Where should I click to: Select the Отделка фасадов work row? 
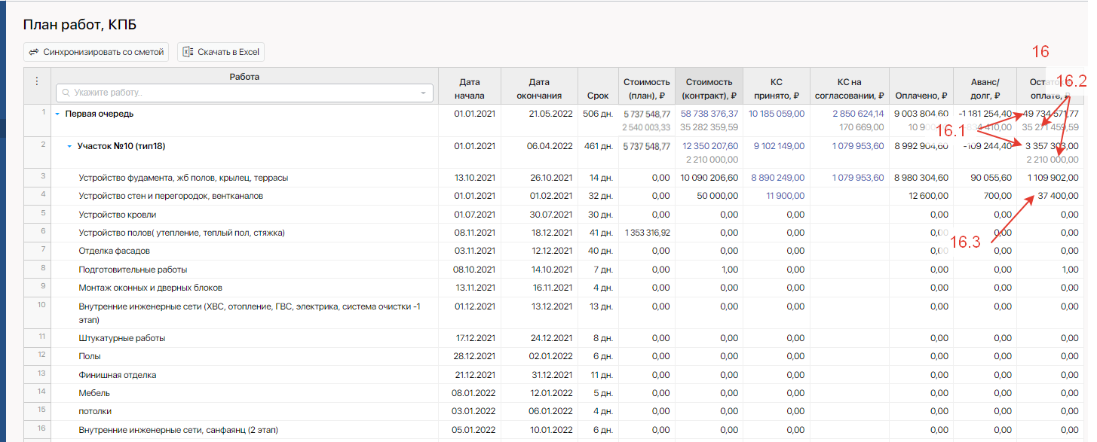(x=114, y=251)
